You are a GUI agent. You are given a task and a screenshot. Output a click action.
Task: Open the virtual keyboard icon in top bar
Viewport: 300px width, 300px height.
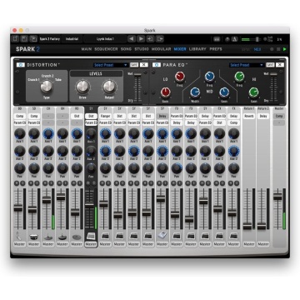[x=217, y=39]
